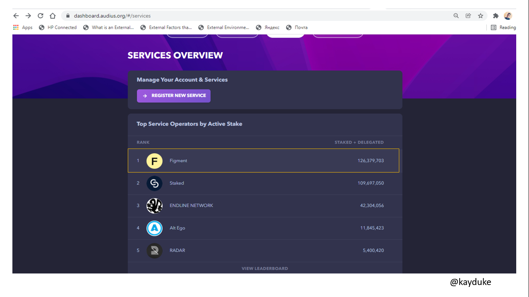Select the ENDLINE NETWORK name

tap(191, 206)
